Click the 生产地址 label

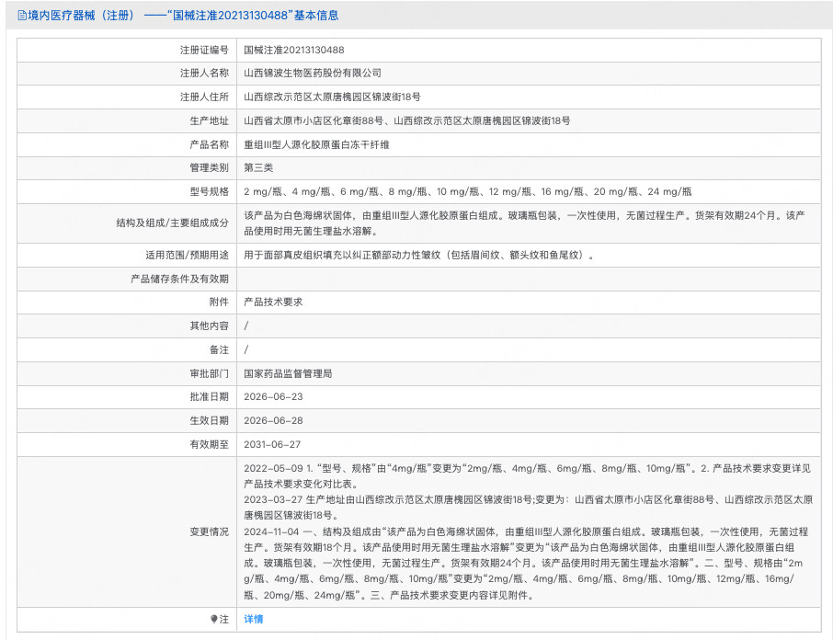210,120
